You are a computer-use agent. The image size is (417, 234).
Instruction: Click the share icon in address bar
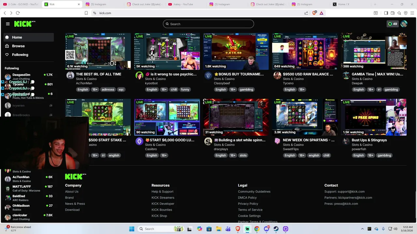[306, 13]
